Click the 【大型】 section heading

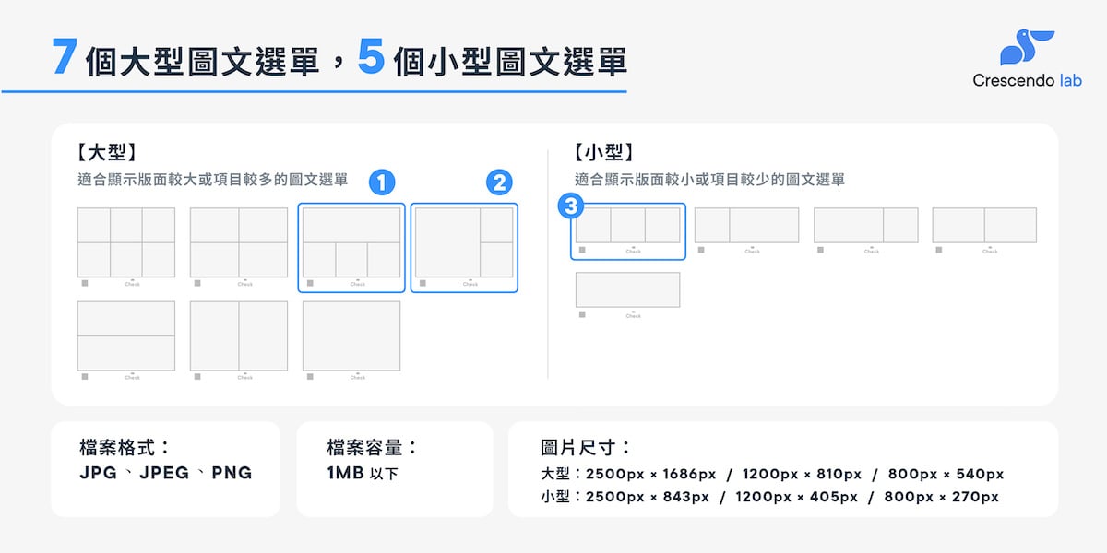[x=108, y=153]
